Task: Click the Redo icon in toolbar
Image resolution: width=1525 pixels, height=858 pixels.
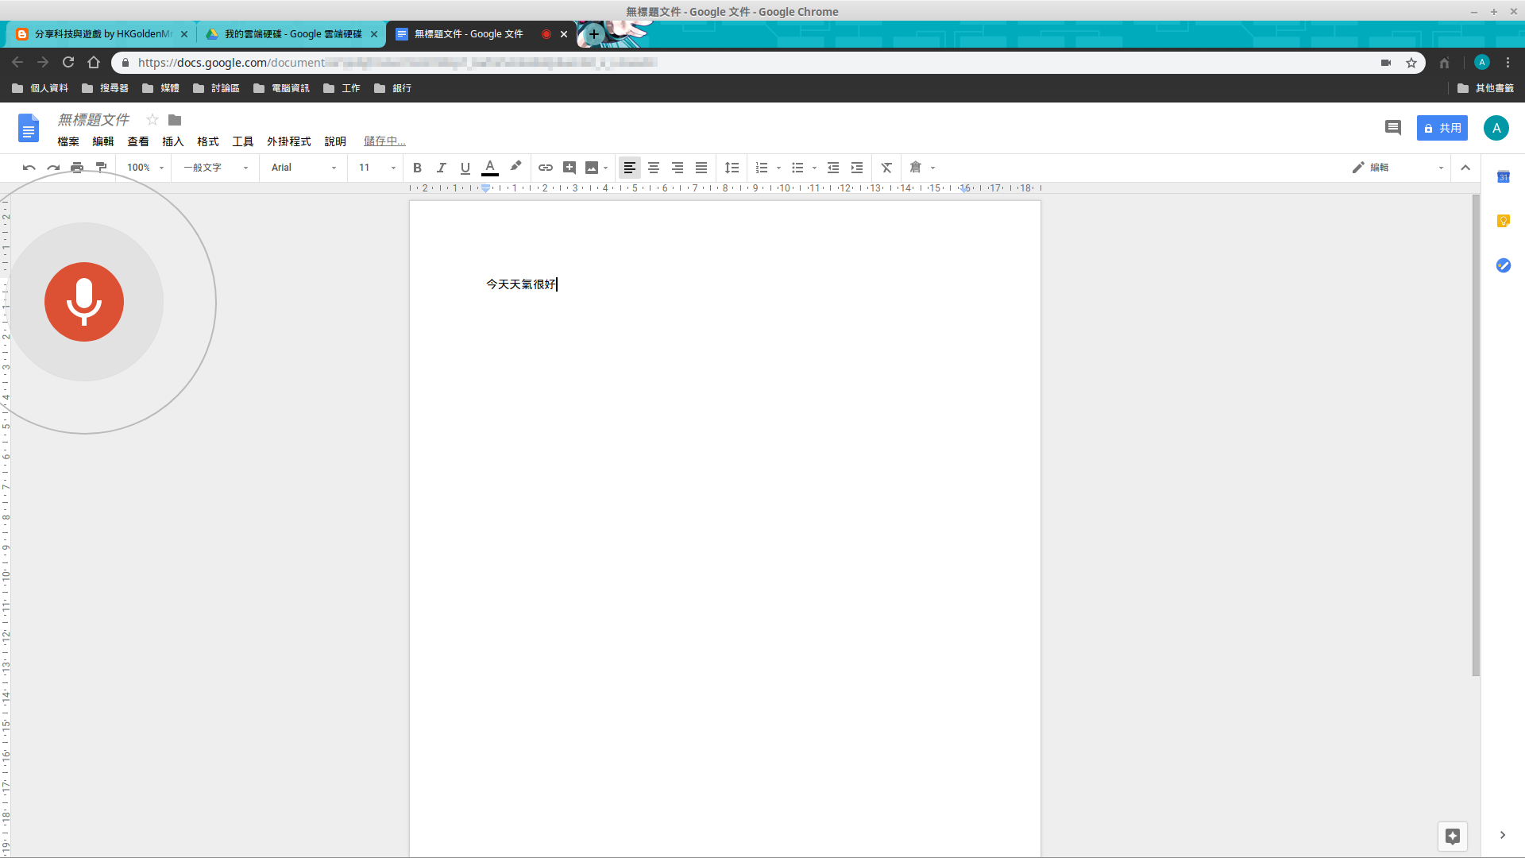Action: point(53,168)
